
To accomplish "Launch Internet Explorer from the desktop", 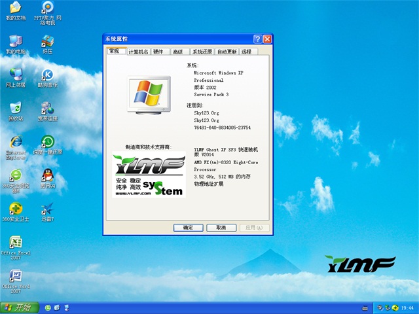I will 16,143.
